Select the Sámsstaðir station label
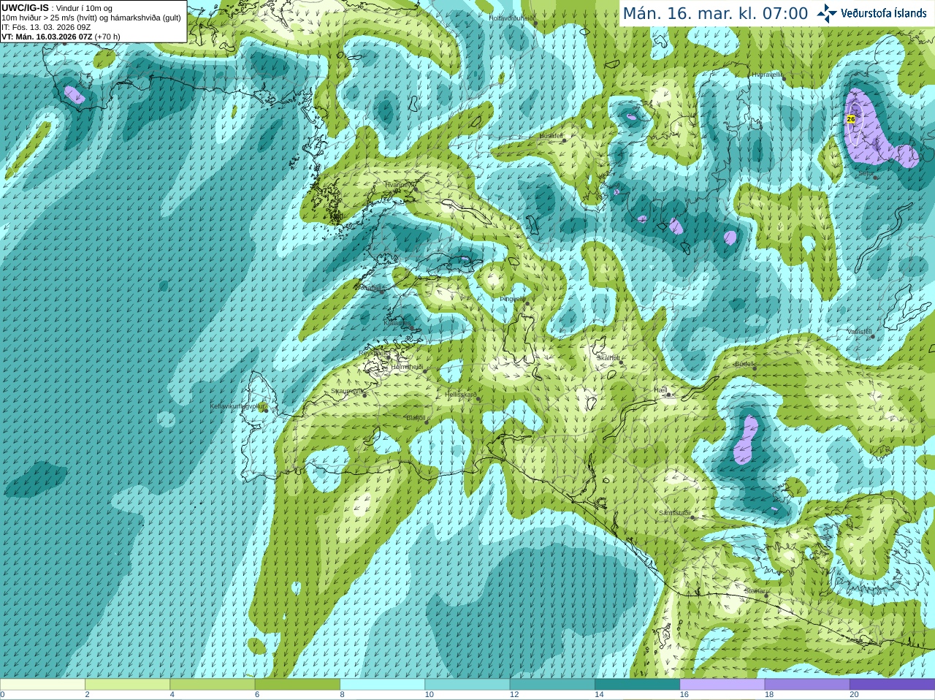This screenshot has height=700, width=935. tap(673, 513)
